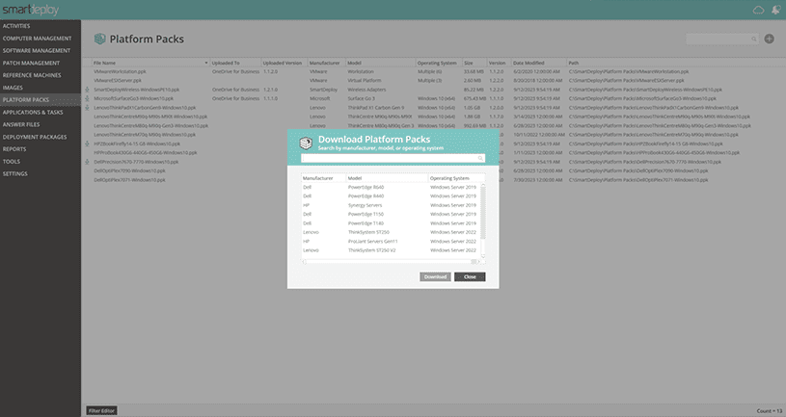Sort dialog list by Model column header
The width and height of the screenshot is (786, 417).
[x=387, y=178]
